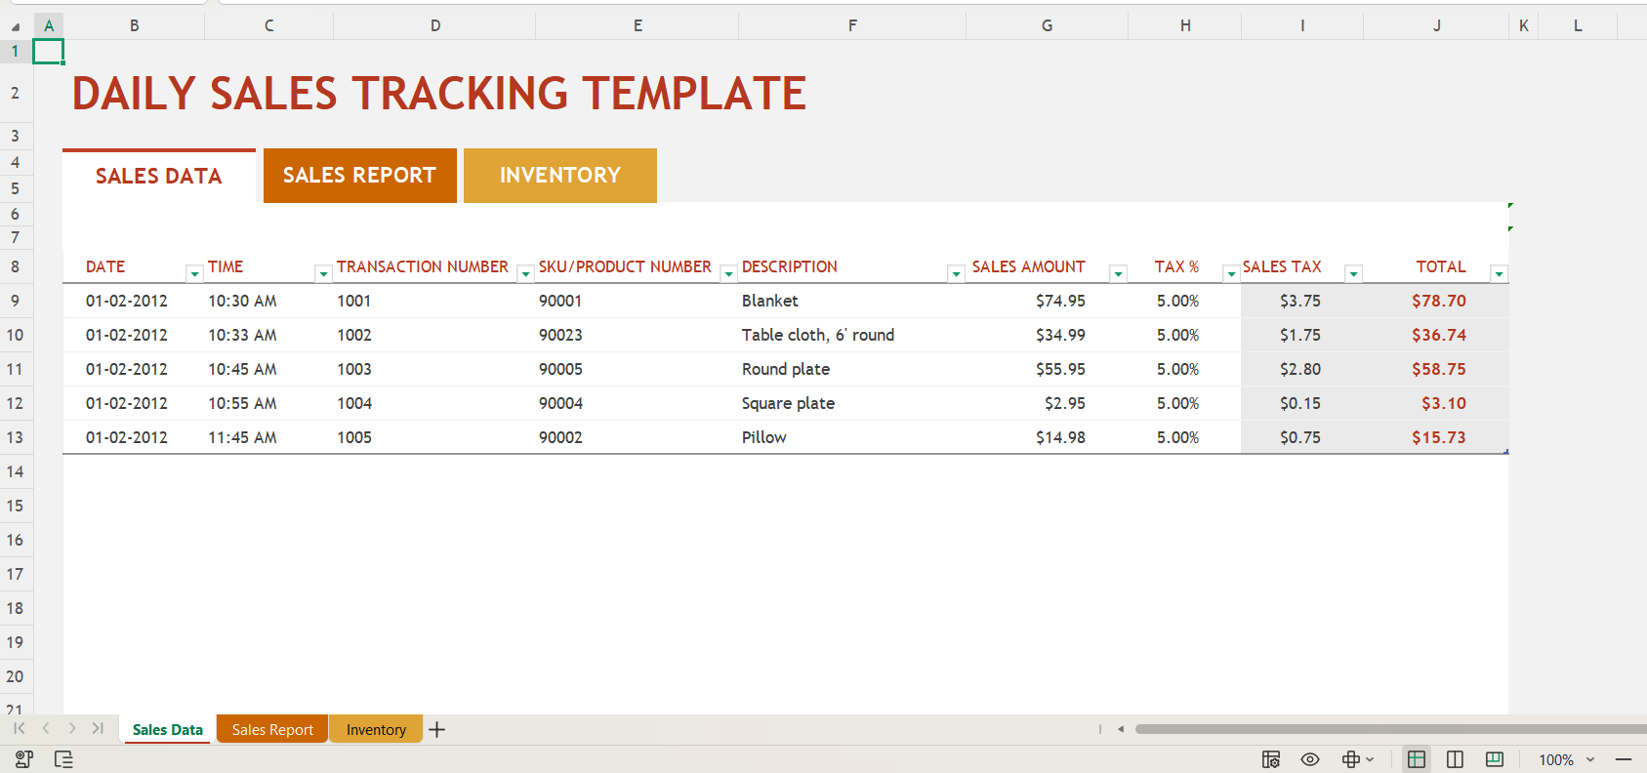
Task: Switch to the Sales Report sheet tab
Action: [x=272, y=729]
